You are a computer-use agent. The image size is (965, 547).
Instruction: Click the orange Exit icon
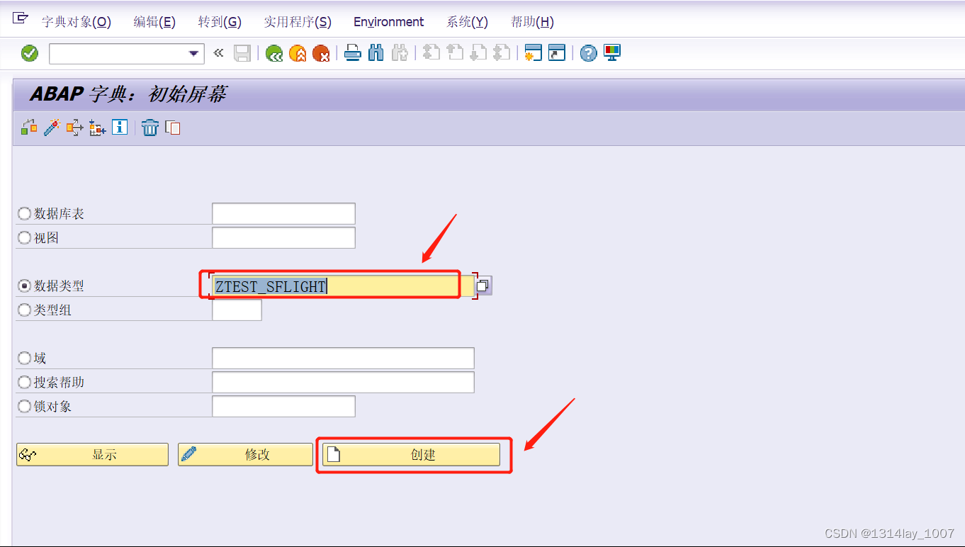[298, 53]
